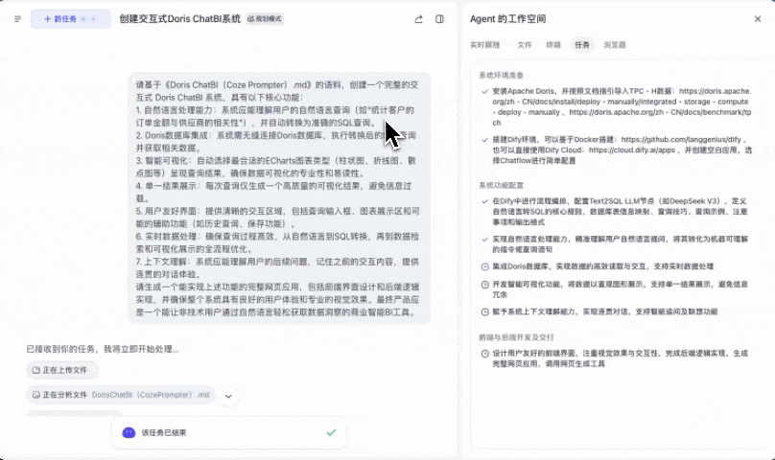Click the user prompt message bubble
The height and width of the screenshot is (460, 775).
pyautogui.click(x=279, y=198)
